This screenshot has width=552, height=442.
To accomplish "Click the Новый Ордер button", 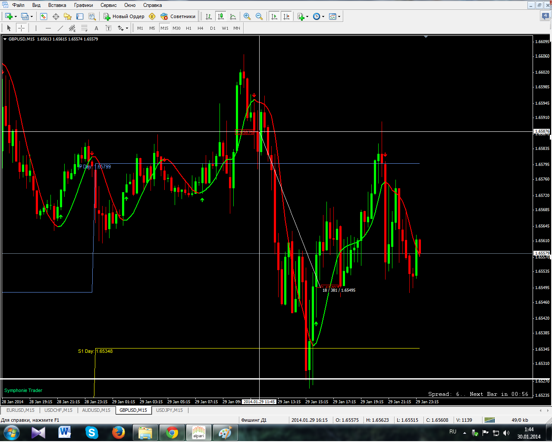I will pyautogui.click(x=124, y=16).
